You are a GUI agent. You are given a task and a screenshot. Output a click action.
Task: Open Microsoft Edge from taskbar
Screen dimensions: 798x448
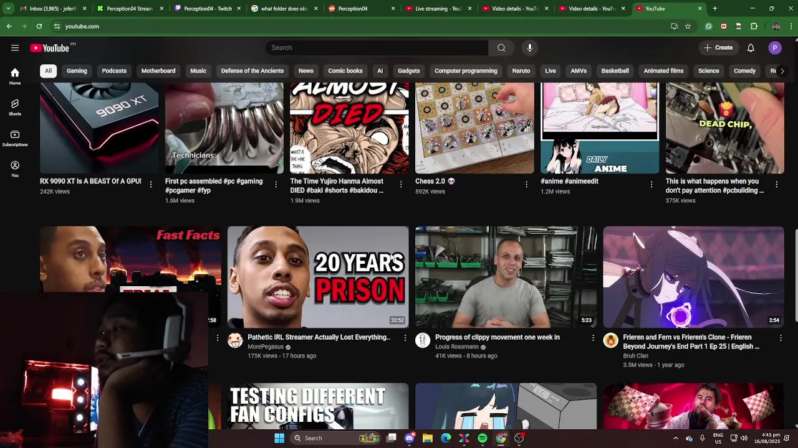click(x=446, y=438)
